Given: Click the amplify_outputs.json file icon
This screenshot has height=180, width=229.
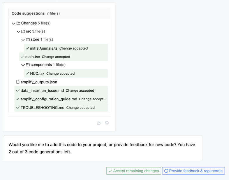Looking at the screenshot, I should (18, 82).
